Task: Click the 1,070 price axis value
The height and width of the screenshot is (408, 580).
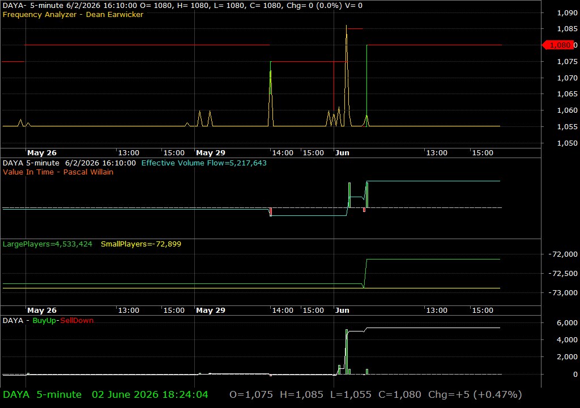Action: click(567, 78)
